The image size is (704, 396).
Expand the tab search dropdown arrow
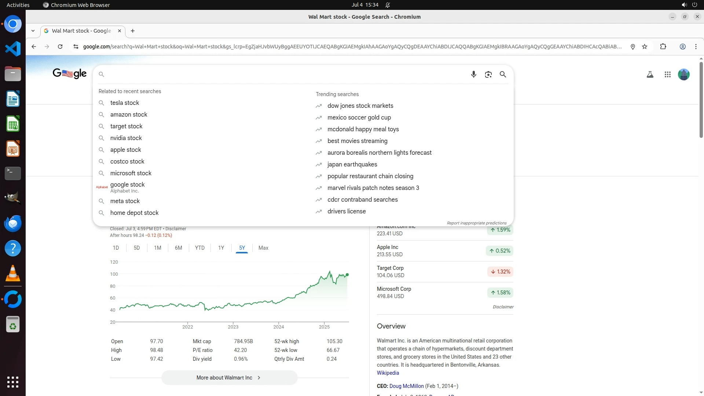33,31
